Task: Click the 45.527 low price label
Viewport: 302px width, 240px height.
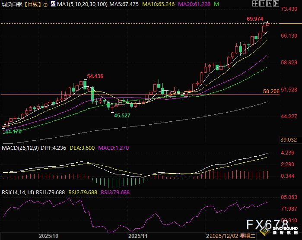Action: pos(122,116)
